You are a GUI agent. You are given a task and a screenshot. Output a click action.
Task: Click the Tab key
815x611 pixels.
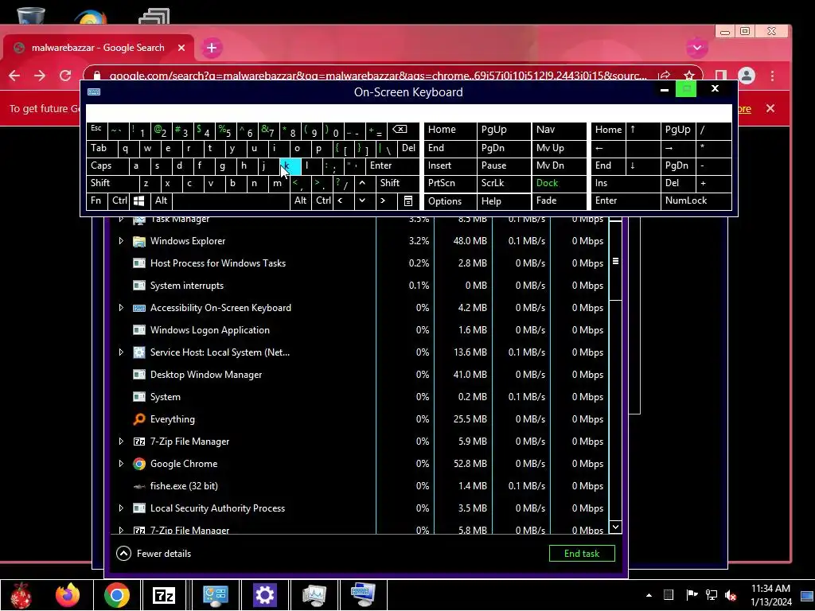pyautogui.click(x=101, y=148)
